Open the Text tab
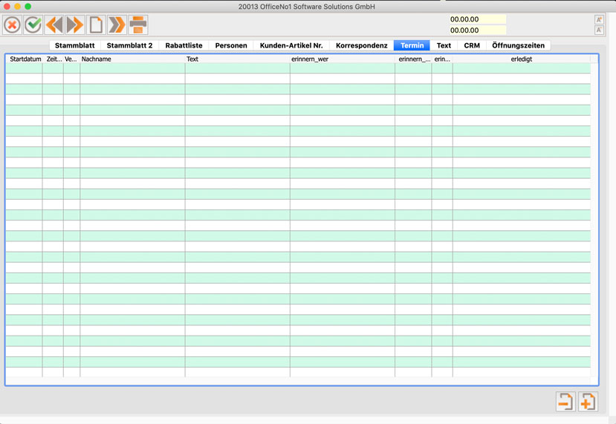Viewport: 616px width, 424px height. [444, 45]
